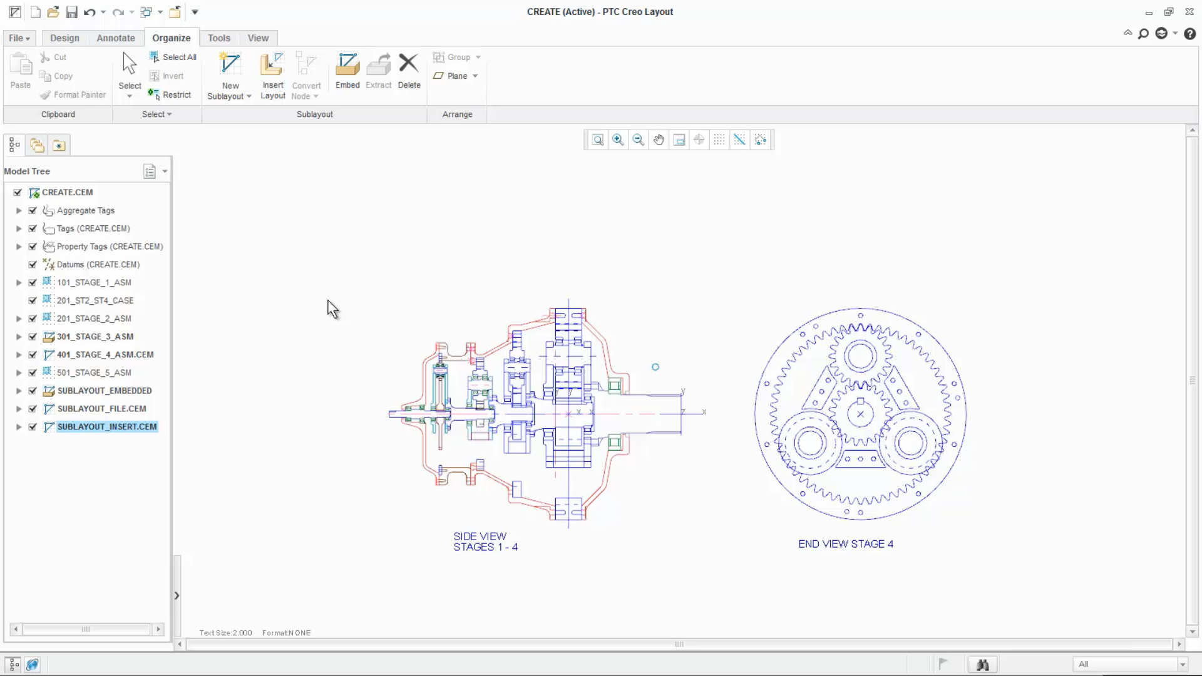Collapse the navigator panel side arrow
This screenshot has width=1202, height=676.
pyautogui.click(x=177, y=596)
